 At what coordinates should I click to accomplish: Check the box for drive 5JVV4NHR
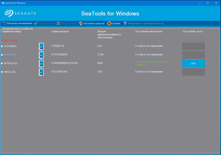click(2, 46)
